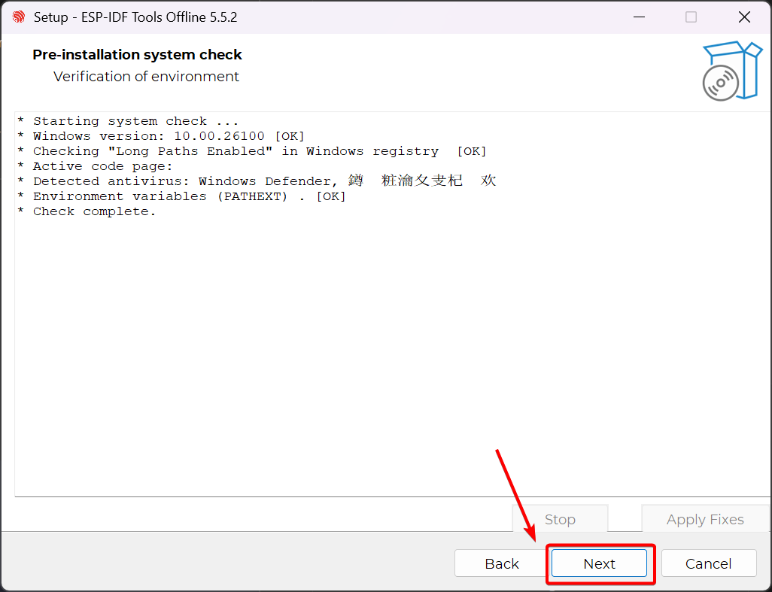Select the 'Active code page' log line
The width and height of the screenshot is (772, 592).
click(96, 166)
